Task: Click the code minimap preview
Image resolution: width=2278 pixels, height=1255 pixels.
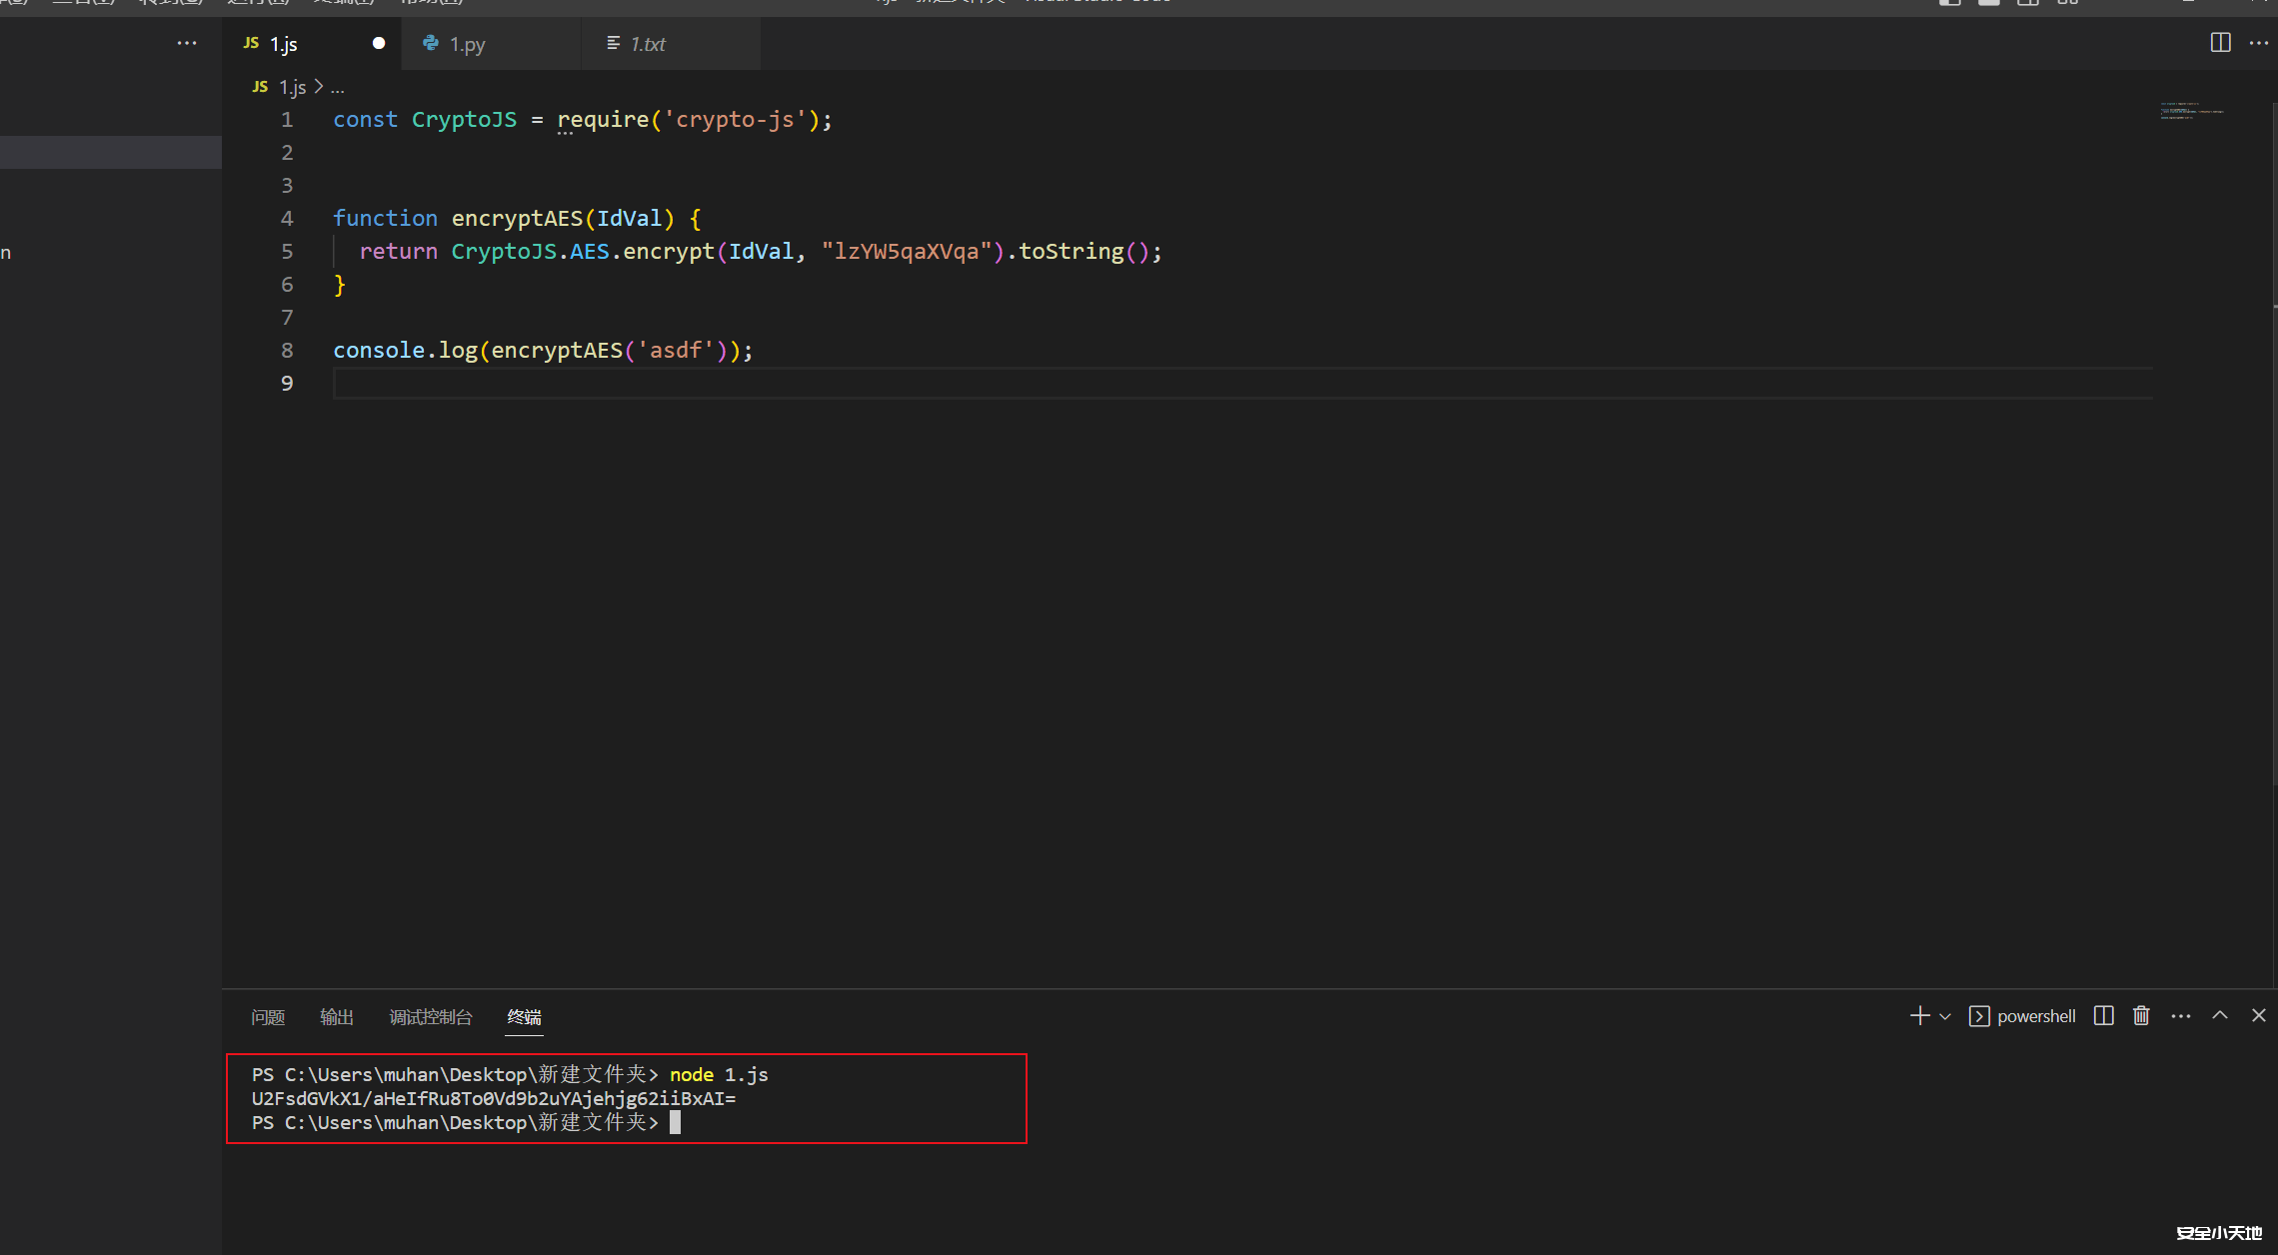Action: point(2192,110)
